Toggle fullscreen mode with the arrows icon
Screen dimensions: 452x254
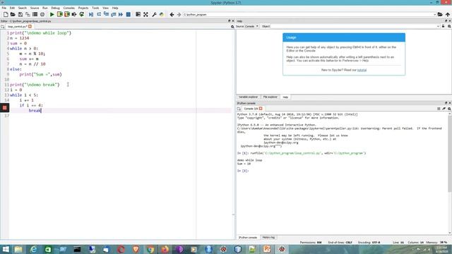click(x=146, y=14)
